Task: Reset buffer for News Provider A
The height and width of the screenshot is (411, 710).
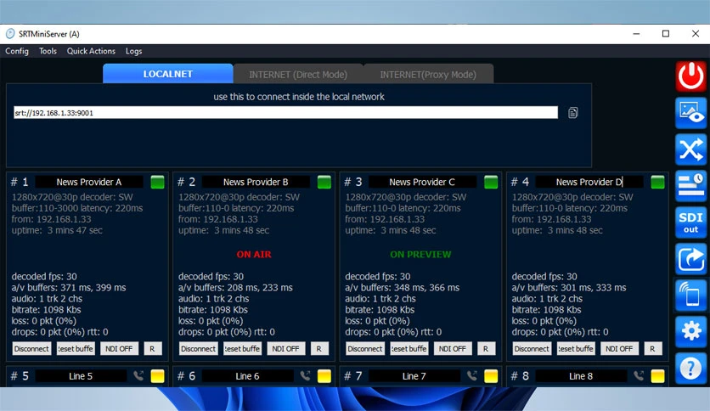Action: pyautogui.click(x=76, y=348)
